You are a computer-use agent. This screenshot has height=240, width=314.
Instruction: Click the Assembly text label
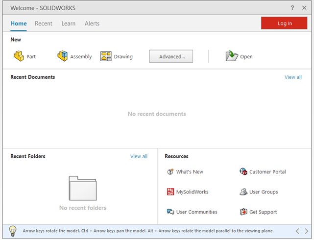[x=81, y=57]
